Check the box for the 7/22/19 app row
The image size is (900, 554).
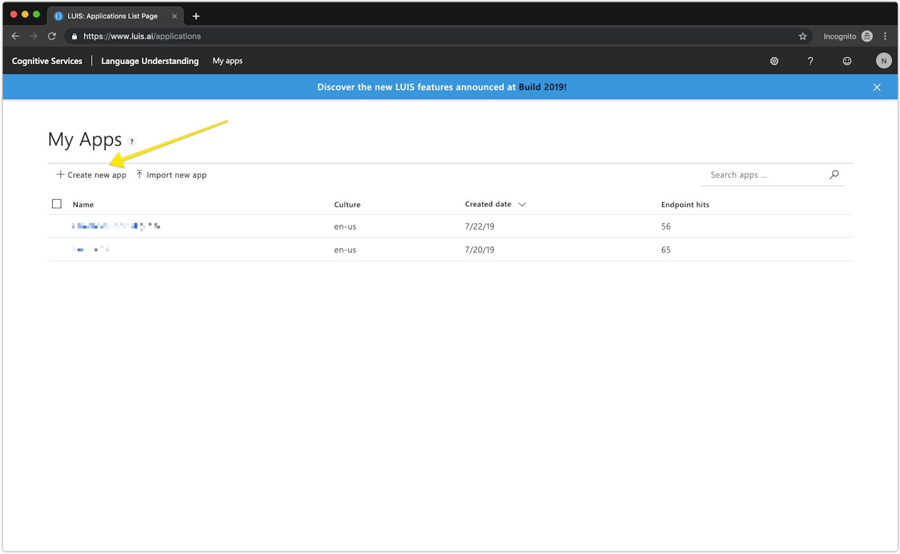pos(56,226)
